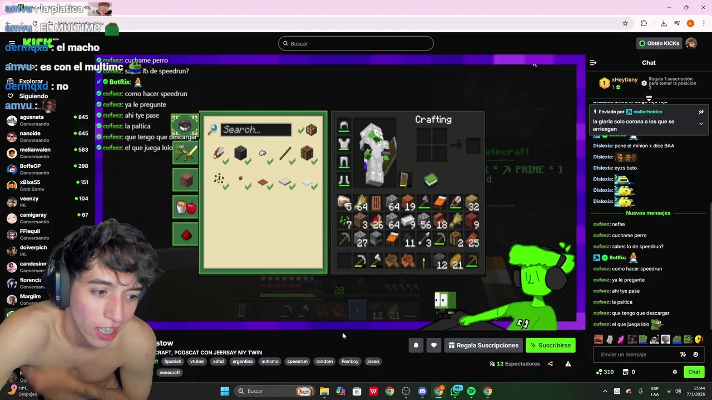Click Regala Suscripciones button
Viewport: 712px width, 400px height.
pyautogui.click(x=483, y=346)
